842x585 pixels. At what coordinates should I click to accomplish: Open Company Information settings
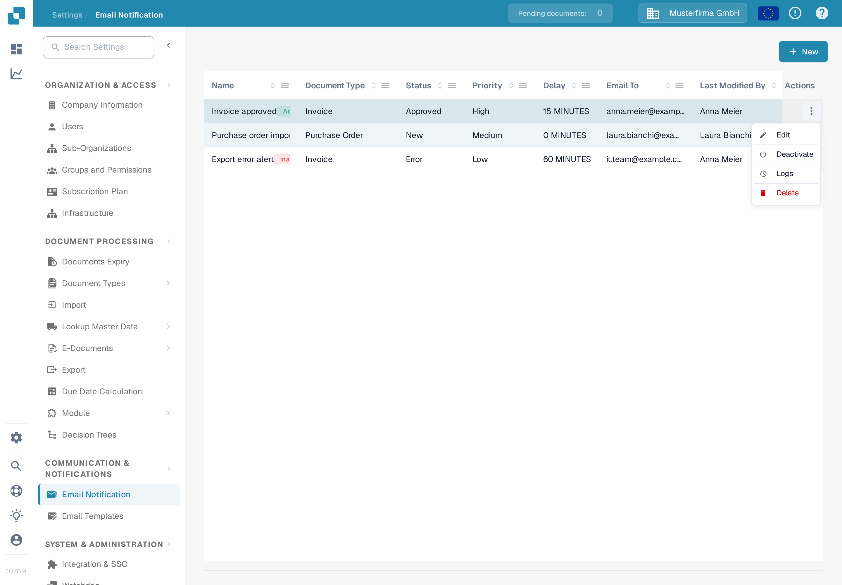(x=109, y=105)
